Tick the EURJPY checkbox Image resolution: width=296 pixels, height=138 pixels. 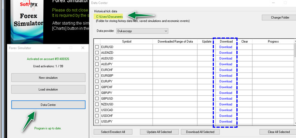[x=97, y=81]
